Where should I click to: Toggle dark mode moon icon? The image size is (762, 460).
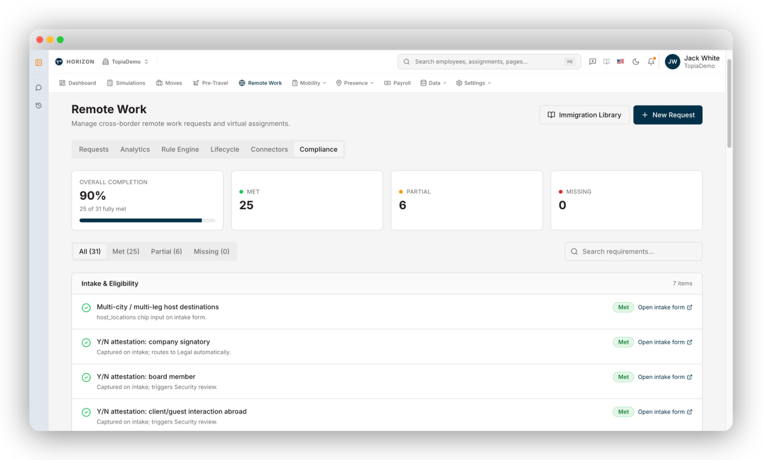(x=636, y=61)
